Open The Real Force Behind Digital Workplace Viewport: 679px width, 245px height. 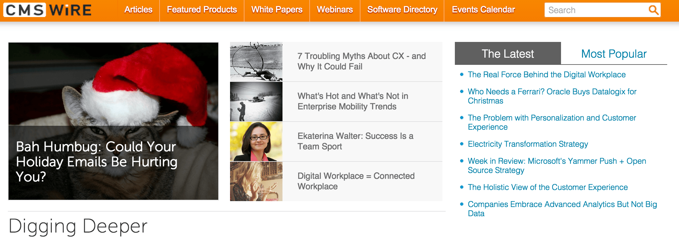pos(547,75)
